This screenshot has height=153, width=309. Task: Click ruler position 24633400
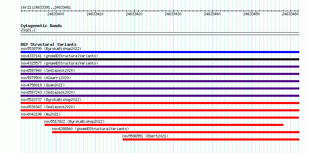56,14
